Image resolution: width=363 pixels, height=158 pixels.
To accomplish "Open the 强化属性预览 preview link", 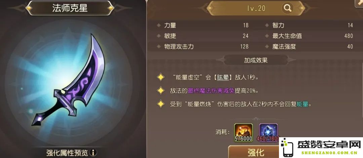I will (67, 153).
